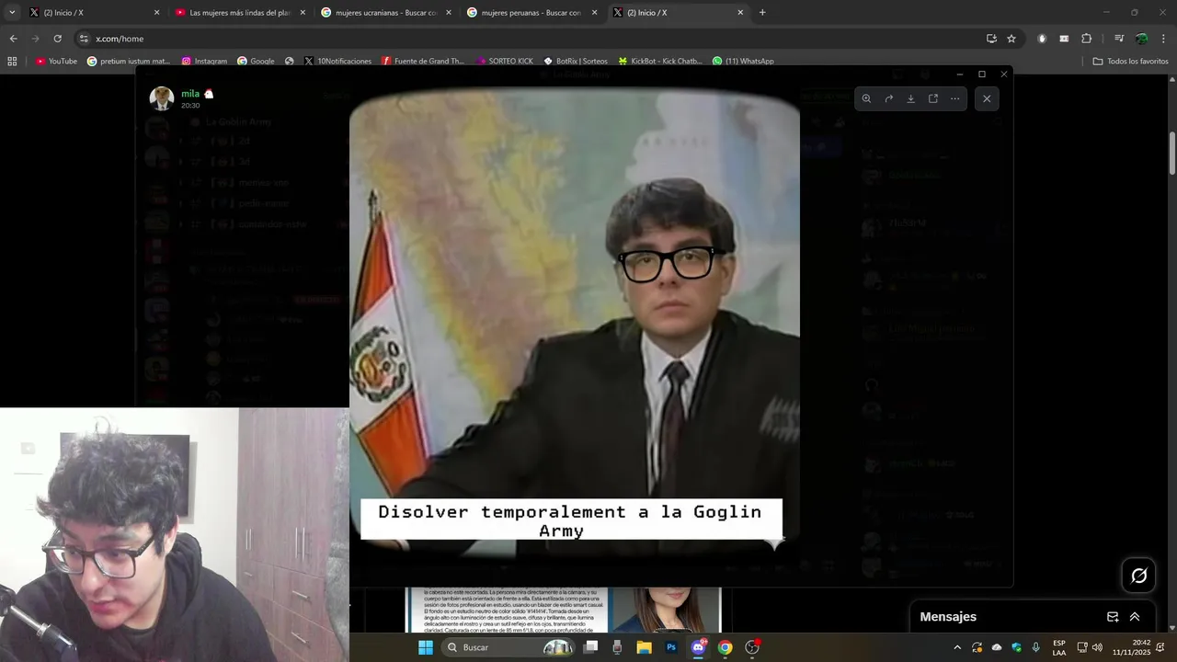Close the 'mujeres ucranianas' tab
This screenshot has width=1177, height=662.
449,13
